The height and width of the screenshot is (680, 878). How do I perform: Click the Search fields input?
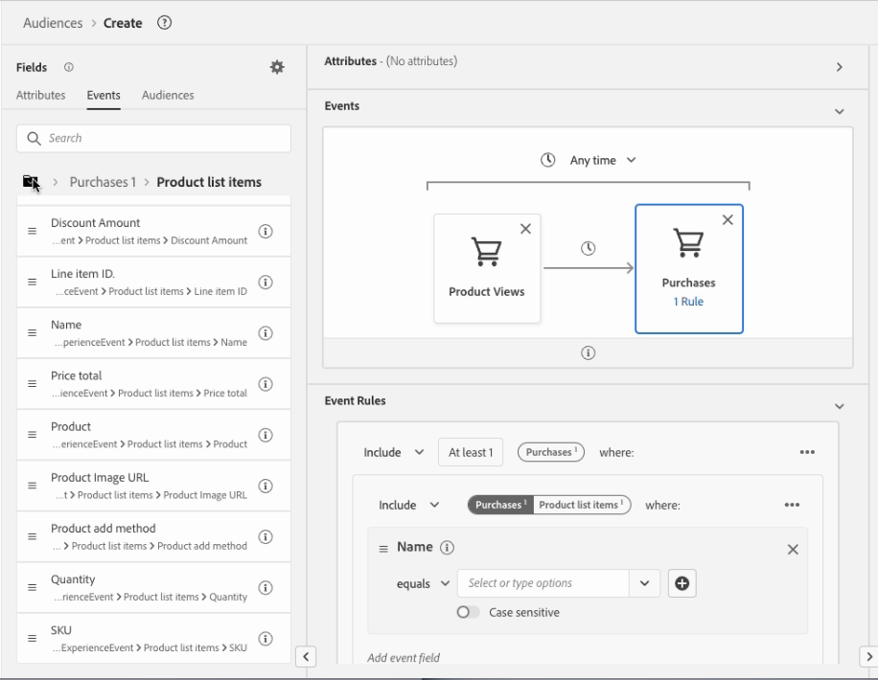click(154, 138)
